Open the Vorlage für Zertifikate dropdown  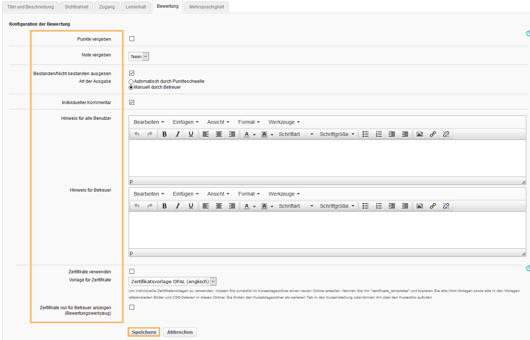click(173, 281)
